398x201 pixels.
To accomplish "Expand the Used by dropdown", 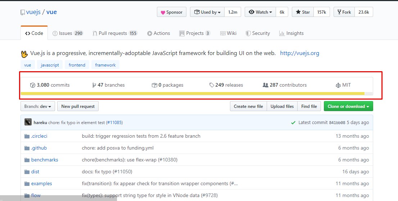I will pos(207,12).
